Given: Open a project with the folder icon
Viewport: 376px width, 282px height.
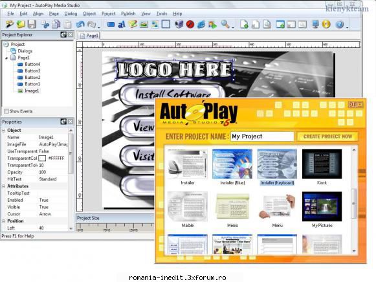Looking at the screenshot, I should pos(21,24).
